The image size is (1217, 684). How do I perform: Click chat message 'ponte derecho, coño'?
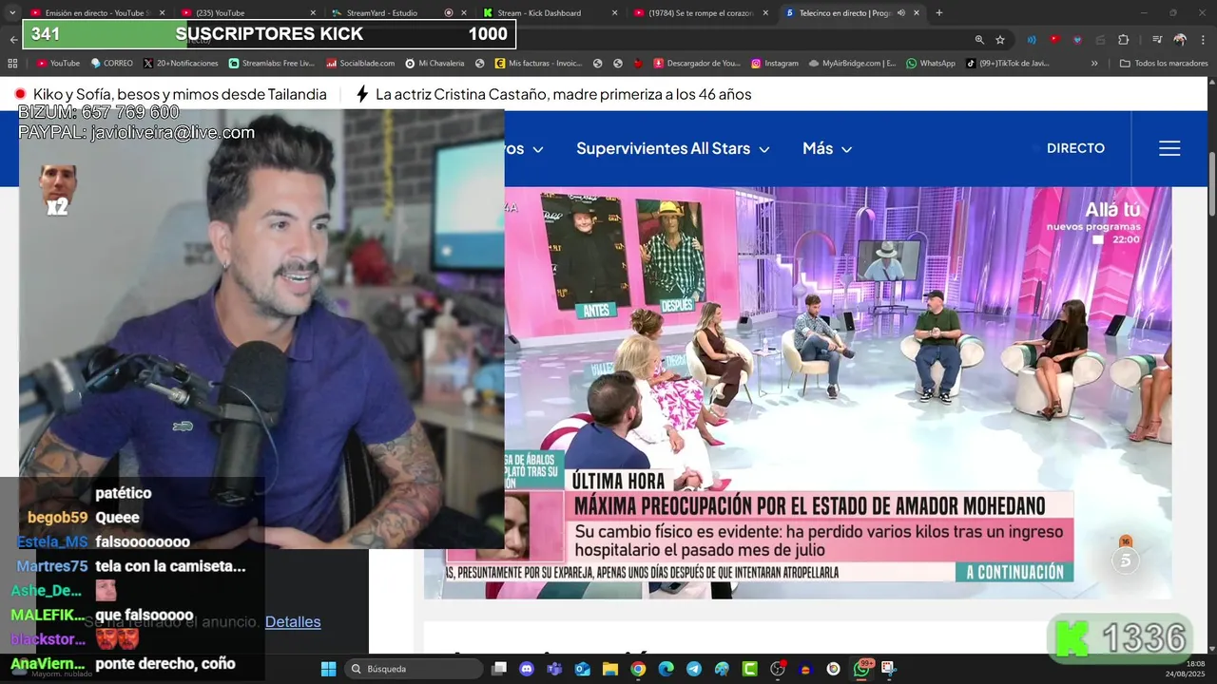pos(165,664)
